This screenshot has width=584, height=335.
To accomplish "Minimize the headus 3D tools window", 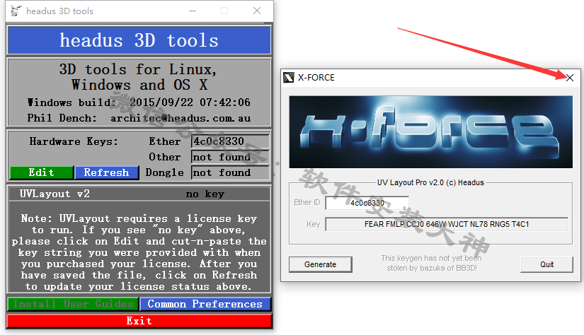I will pyautogui.click(x=193, y=11).
